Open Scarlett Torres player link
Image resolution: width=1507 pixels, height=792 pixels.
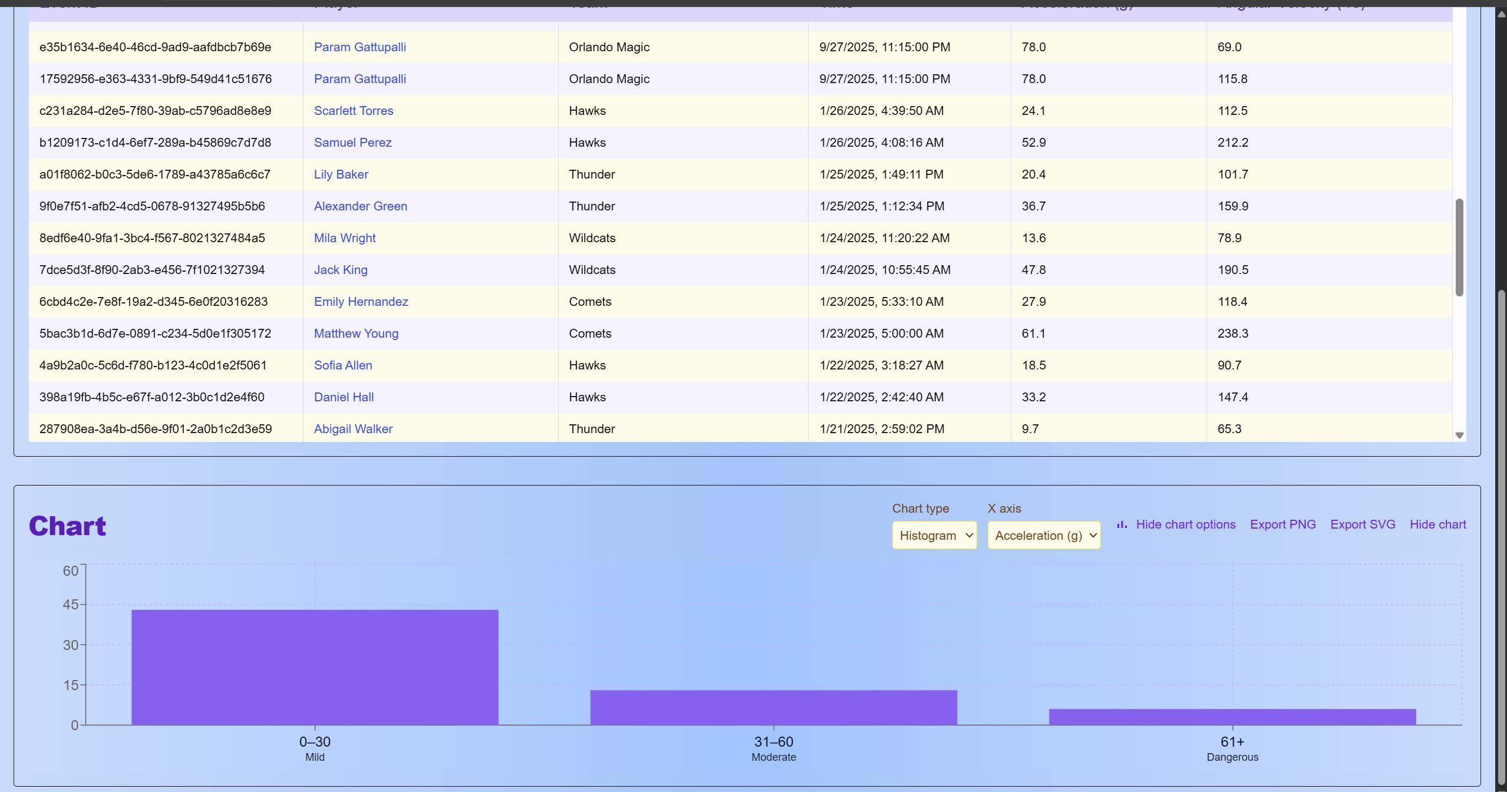(x=353, y=111)
